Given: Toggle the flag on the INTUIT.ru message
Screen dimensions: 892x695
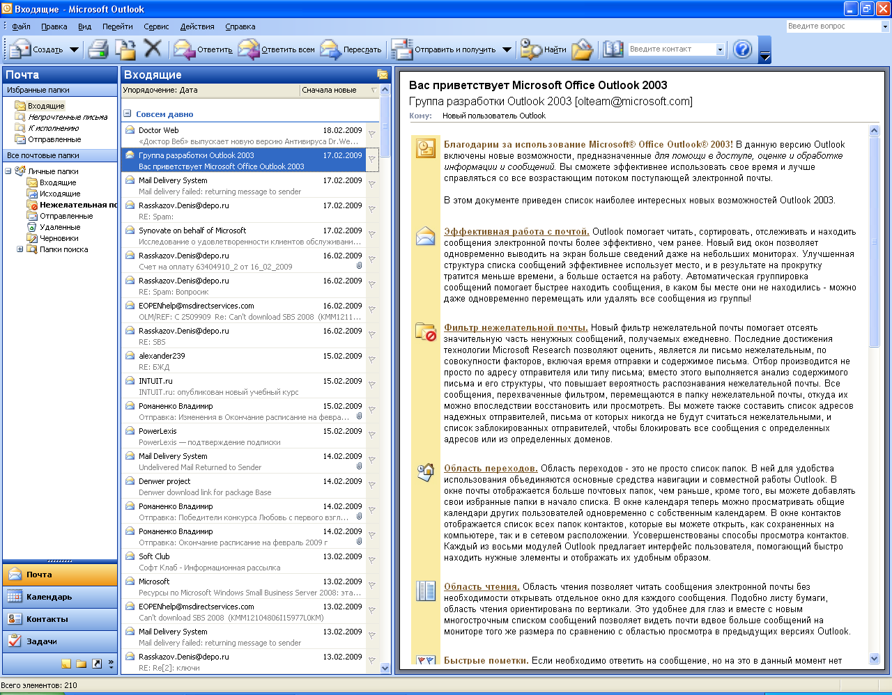Looking at the screenshot, I should [x=371, y=384].
